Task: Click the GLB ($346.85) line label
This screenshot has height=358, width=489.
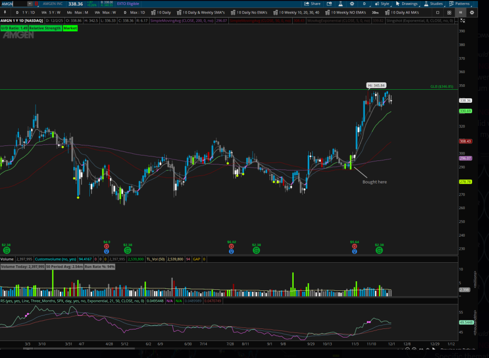Action: (442, 87)
